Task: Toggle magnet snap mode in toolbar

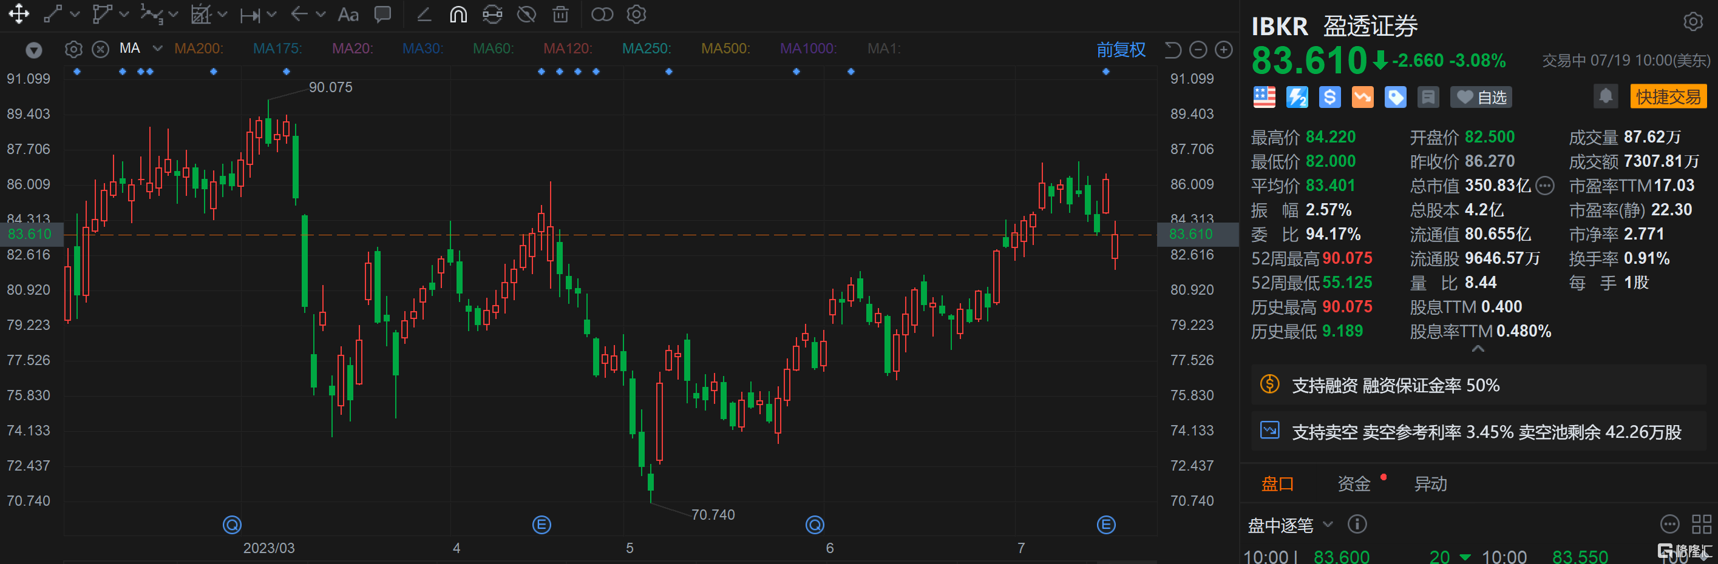Action: [458, 15]
